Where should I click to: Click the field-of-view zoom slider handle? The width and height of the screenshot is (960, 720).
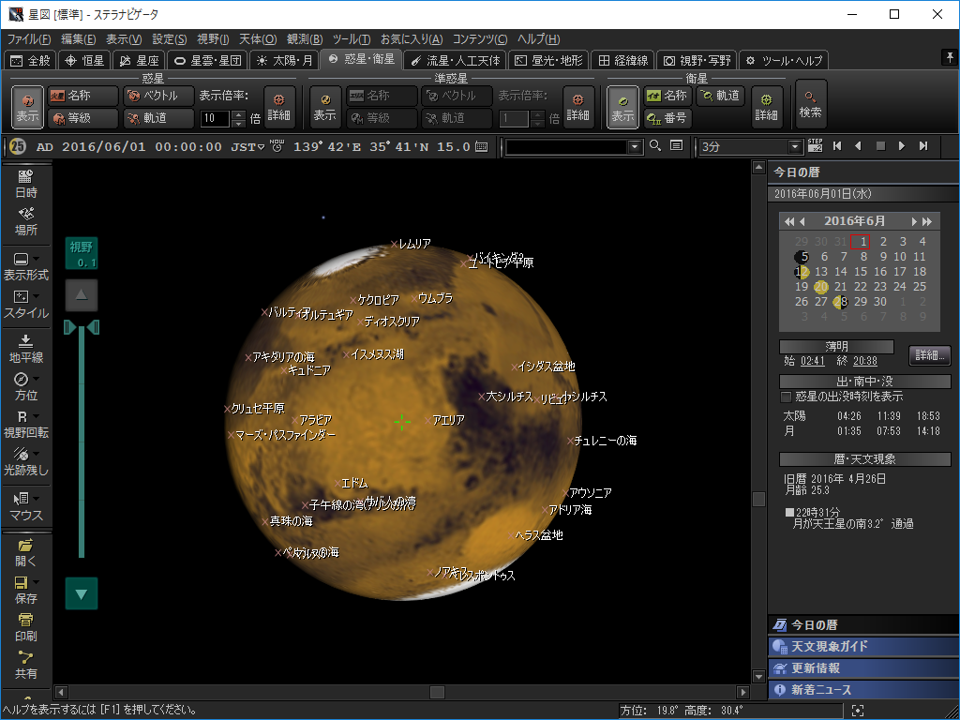[82, 327]
